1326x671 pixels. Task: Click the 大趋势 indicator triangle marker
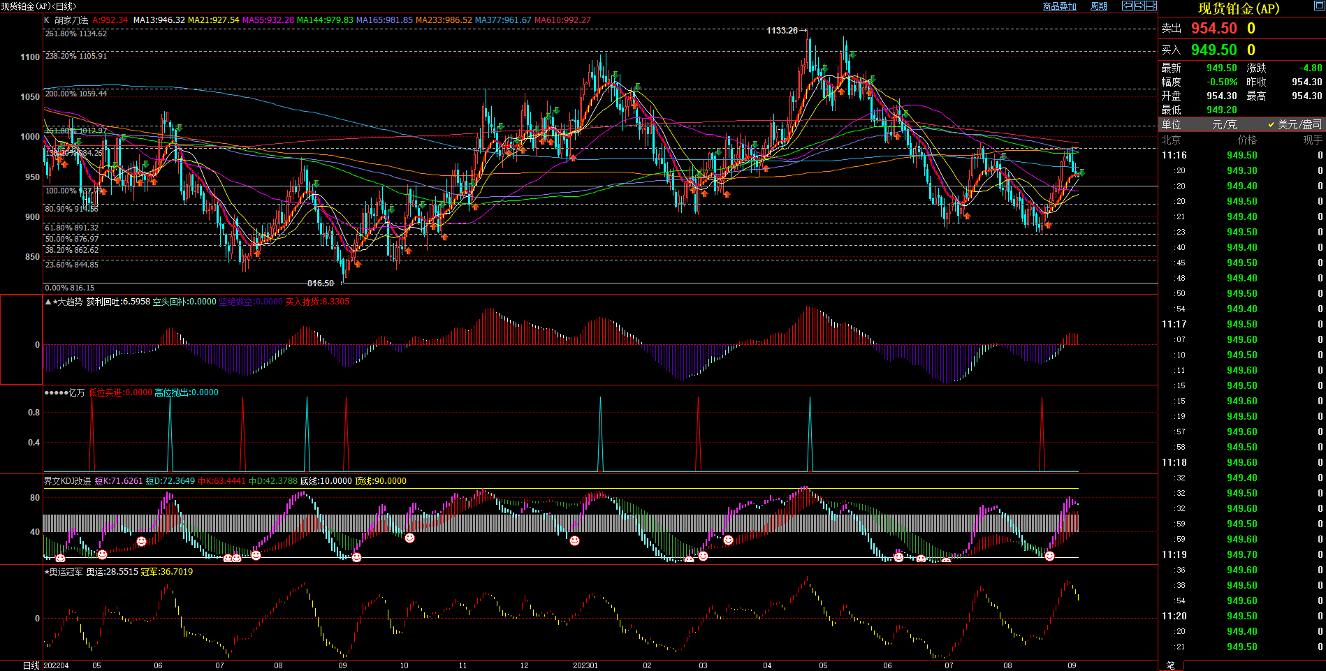click(48, 302)
